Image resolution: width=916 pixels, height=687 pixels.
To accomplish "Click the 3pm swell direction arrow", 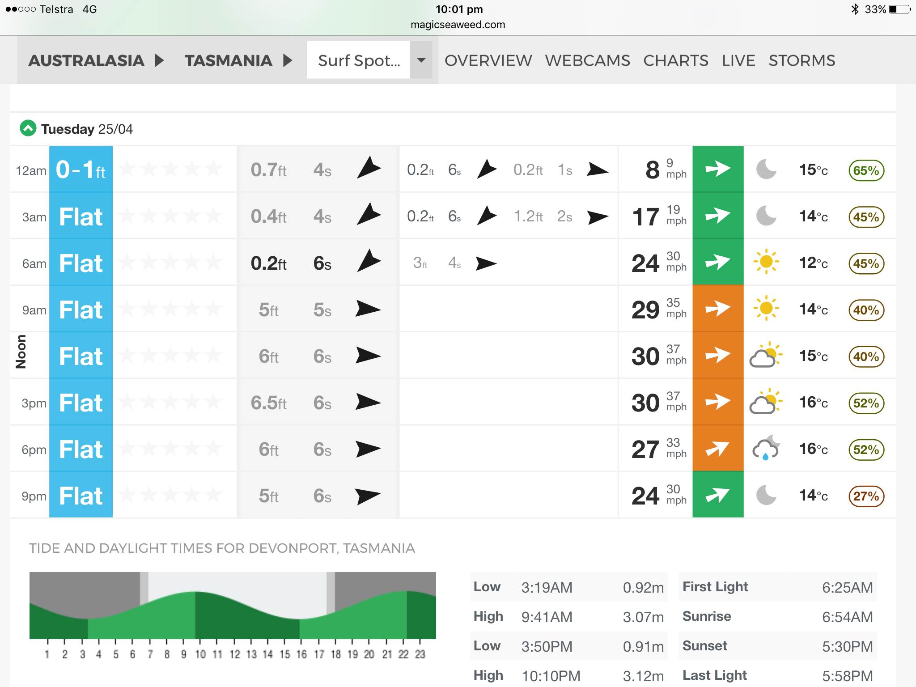I will (368, 402).
